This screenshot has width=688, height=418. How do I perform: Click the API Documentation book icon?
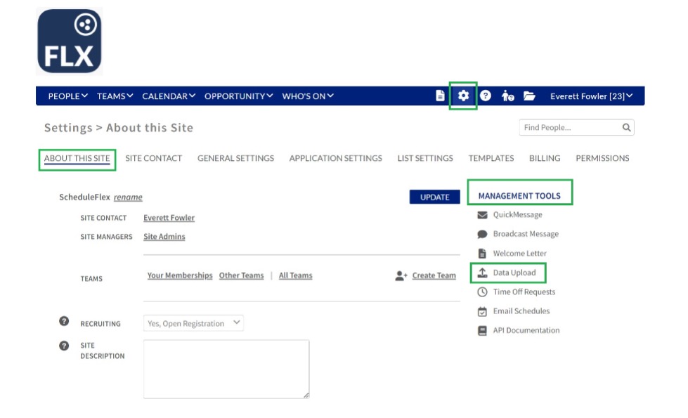[482, 331]
